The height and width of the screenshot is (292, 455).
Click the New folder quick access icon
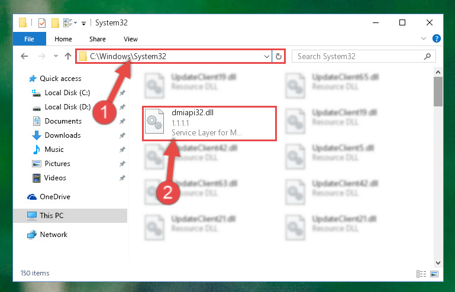pyautogui.click(x=55, y=22)
